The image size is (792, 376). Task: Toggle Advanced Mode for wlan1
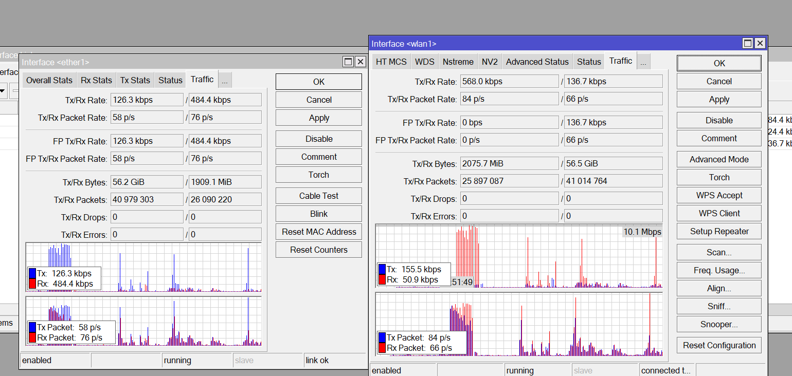[x=718, y=159]
